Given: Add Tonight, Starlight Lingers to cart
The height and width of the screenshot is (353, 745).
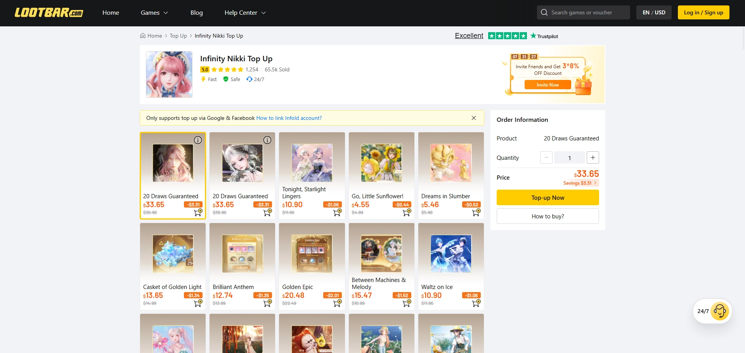Looking at the screenshot, I should tap(337, 212).
